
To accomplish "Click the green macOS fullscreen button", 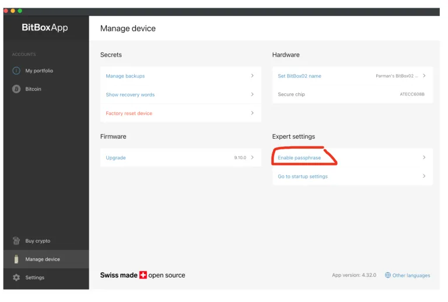I will (20, 10).
